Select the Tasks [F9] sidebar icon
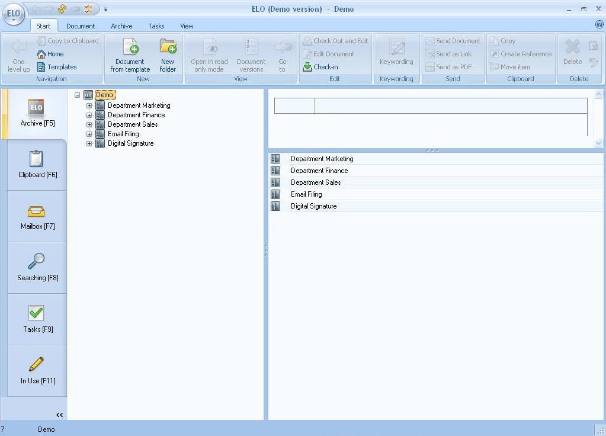606x436 pixels. click(37, 319)
